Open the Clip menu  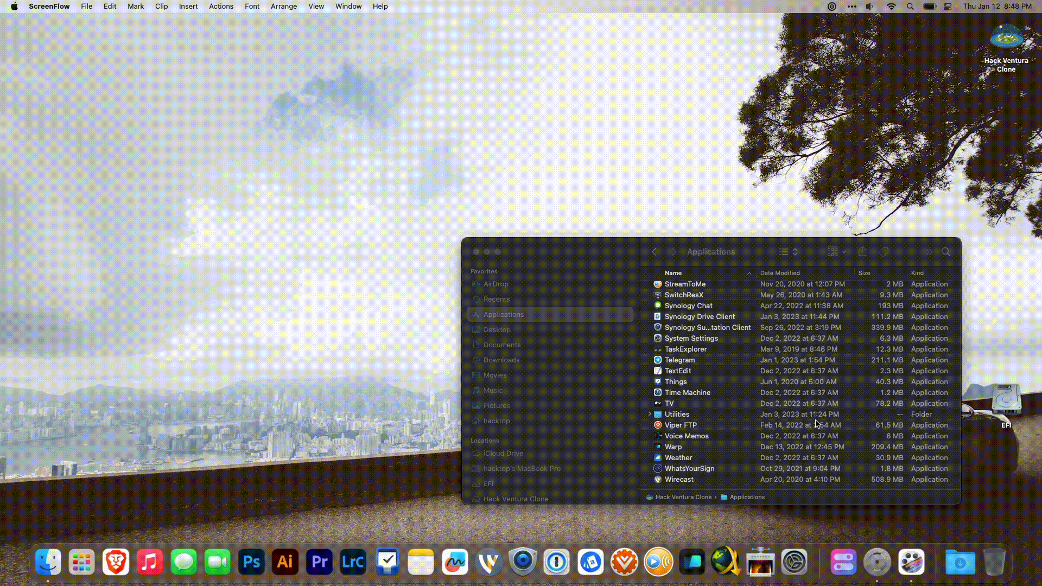pyautogui.click(x=161, y=7)
